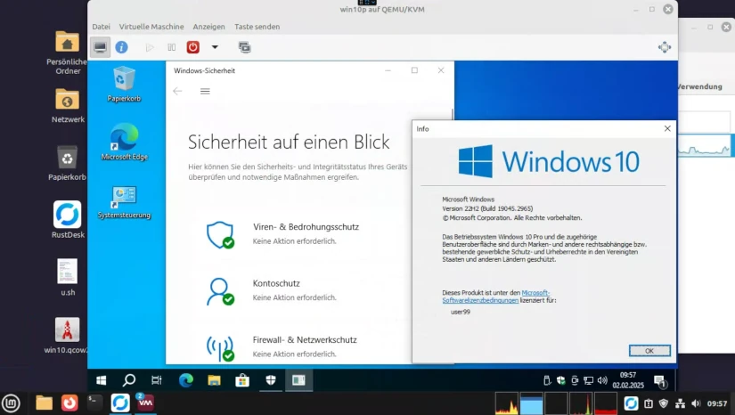Open the Kontoschutz section
This screenshot has height=415, width=735.
276,284
